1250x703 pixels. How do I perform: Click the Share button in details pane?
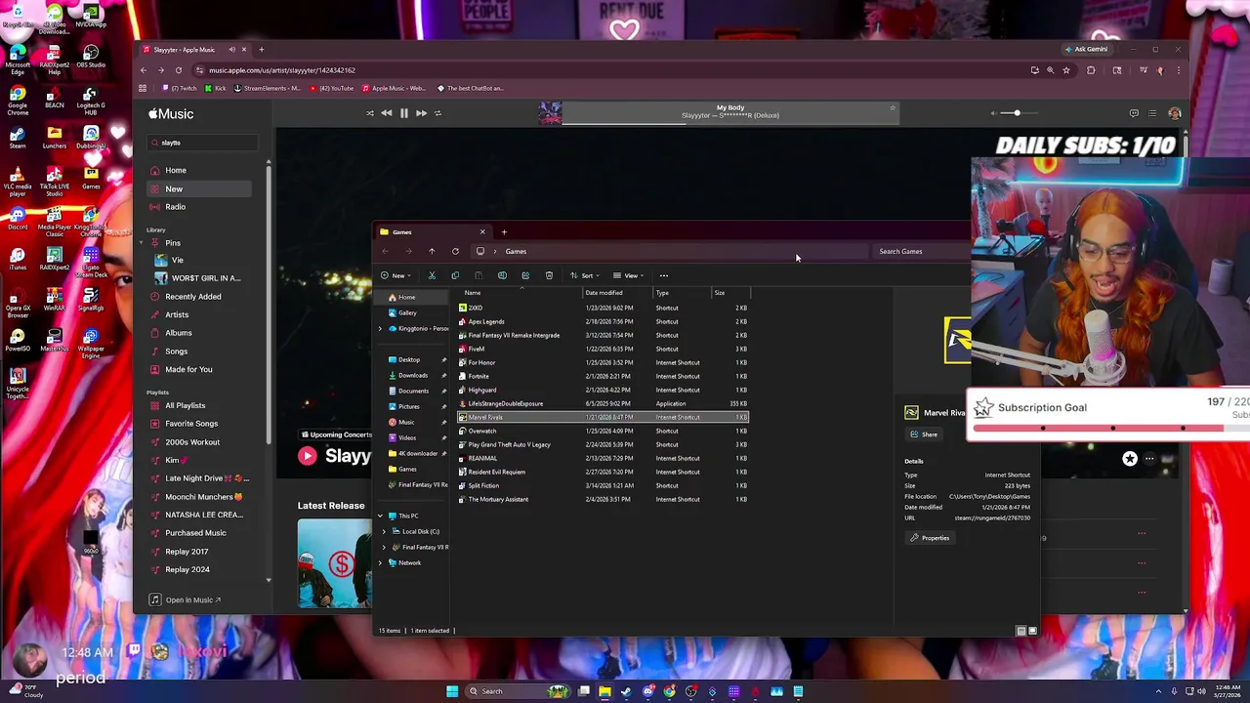924,434
